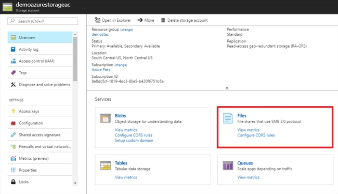Click the Queues service icon
Screen dimensions: 338x194
228,165
